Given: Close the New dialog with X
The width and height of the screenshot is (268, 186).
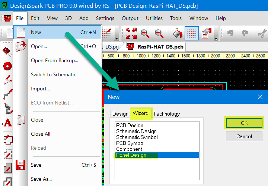Looking at the screenshot, I should 260,97.
